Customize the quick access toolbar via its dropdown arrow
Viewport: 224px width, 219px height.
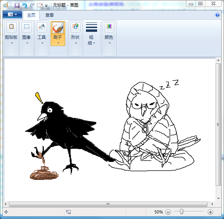(x=46, y=6)
